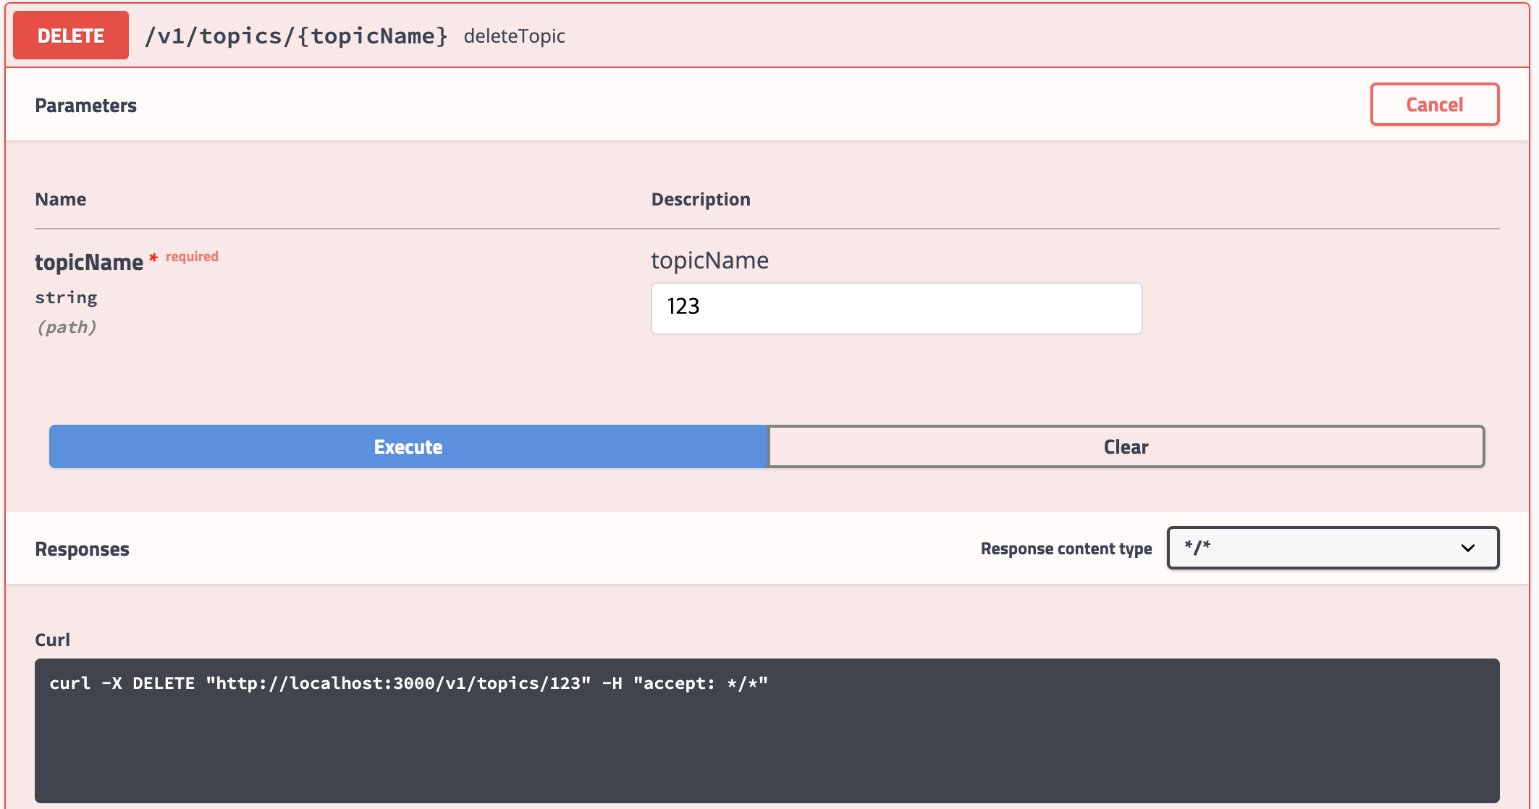
Task: Click the red DELETE method badge
Action: (71, 35)
